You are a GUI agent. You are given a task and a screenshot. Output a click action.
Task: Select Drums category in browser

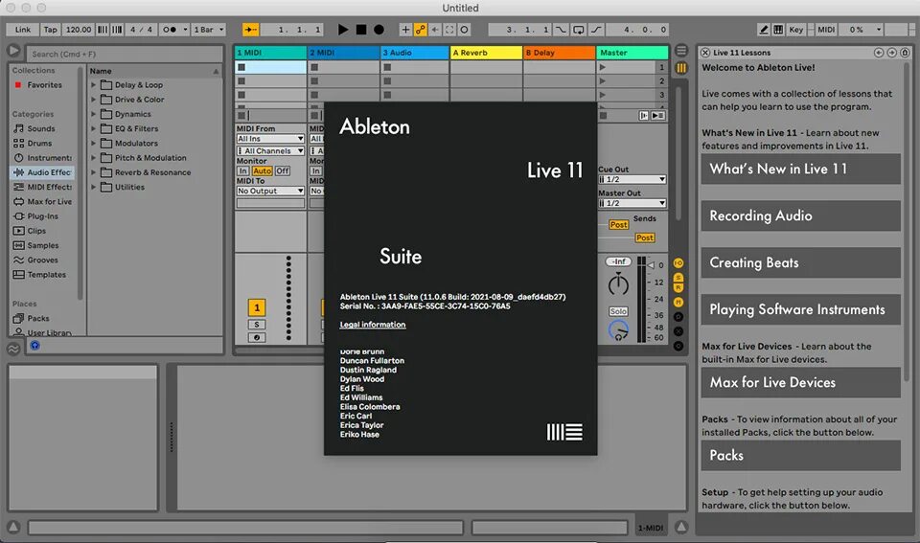tap(40, 143)
